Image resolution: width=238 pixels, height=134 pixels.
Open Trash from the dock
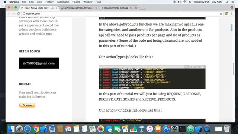[x=226, y=129]
